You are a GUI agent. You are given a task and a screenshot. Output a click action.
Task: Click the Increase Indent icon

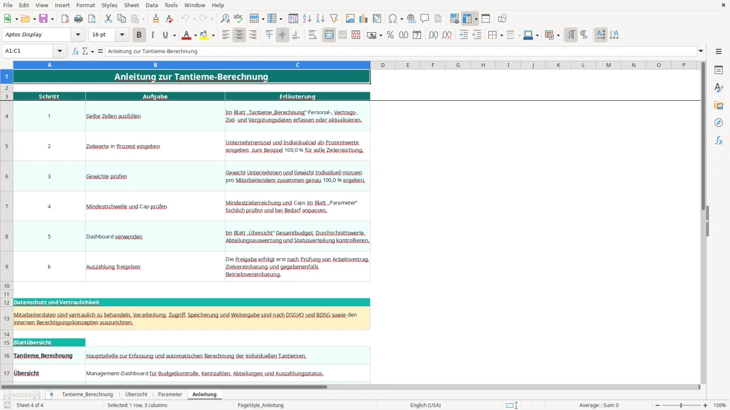(x=464, y=35)
